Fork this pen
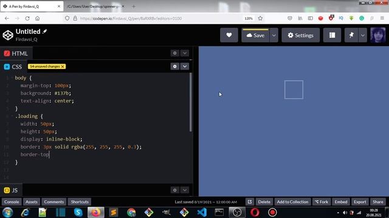 click(x=322, y=202)
